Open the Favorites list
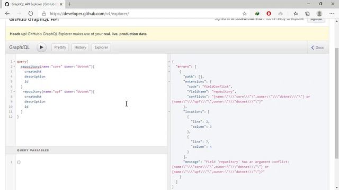This screenshot has width=339, height=190. click(296, 14)
